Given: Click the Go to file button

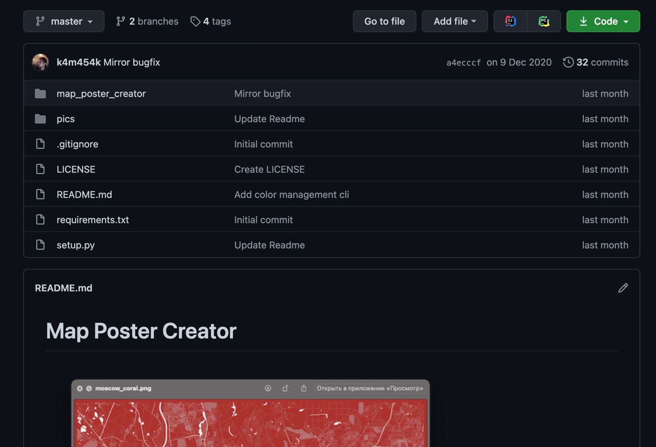Looking at the screenshot, I should 384,21.
